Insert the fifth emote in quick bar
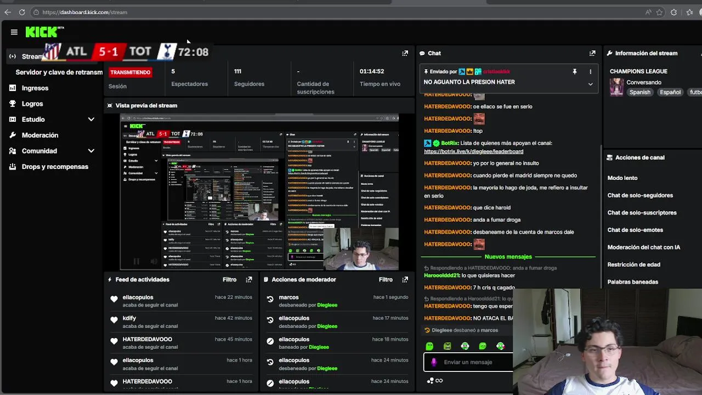 [x=500, y=346]
